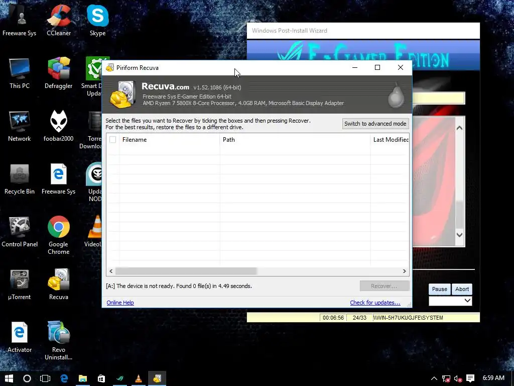
Task: Open the Microsoft Store taskbar icon
Action: click(x=101, y=378)
